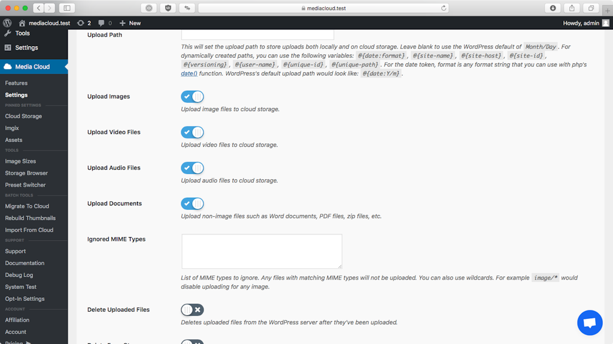Click into the Ignored MIME Types textarea

[262, 251]
